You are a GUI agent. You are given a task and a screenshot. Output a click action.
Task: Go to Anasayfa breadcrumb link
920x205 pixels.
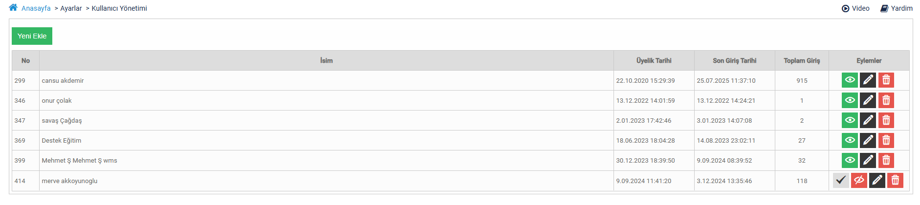[x=36, y=8]
